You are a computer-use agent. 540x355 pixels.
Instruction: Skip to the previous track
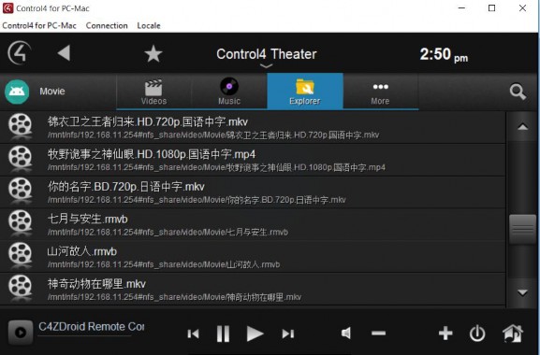point(193,334)
